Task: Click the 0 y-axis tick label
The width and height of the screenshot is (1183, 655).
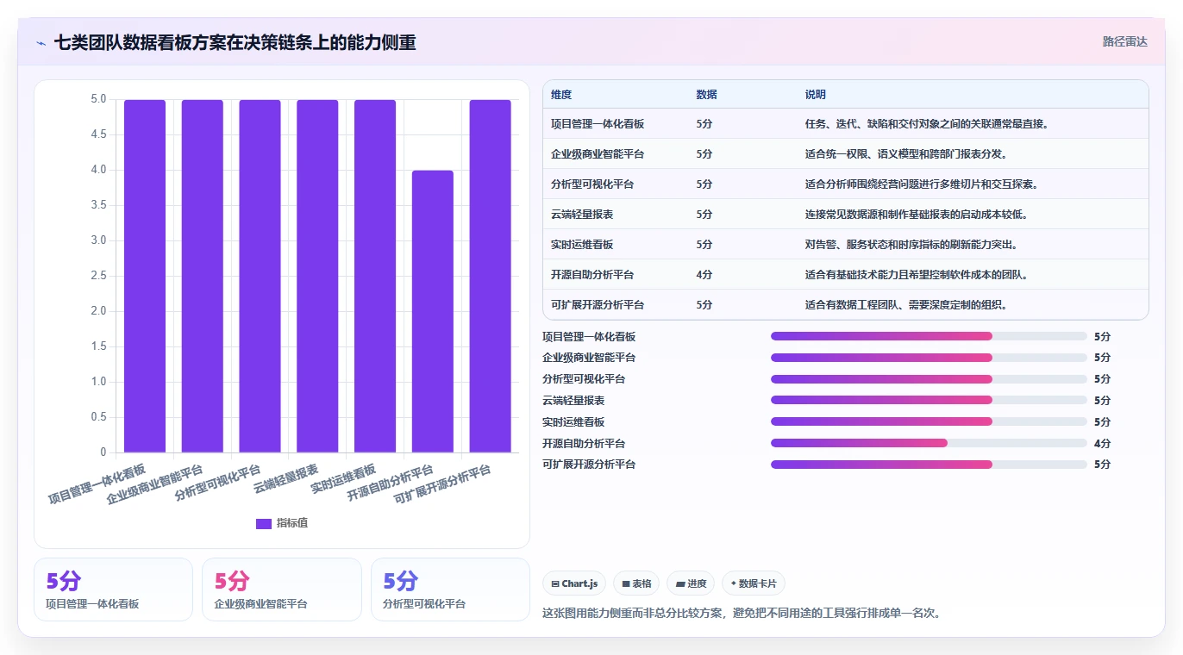Action: [x=103, y=452]
